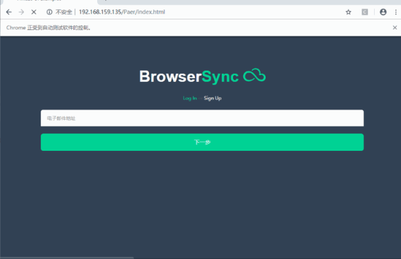Open the gray extension icon
Screen dimensions: 401x259
(x=365, y=12)
